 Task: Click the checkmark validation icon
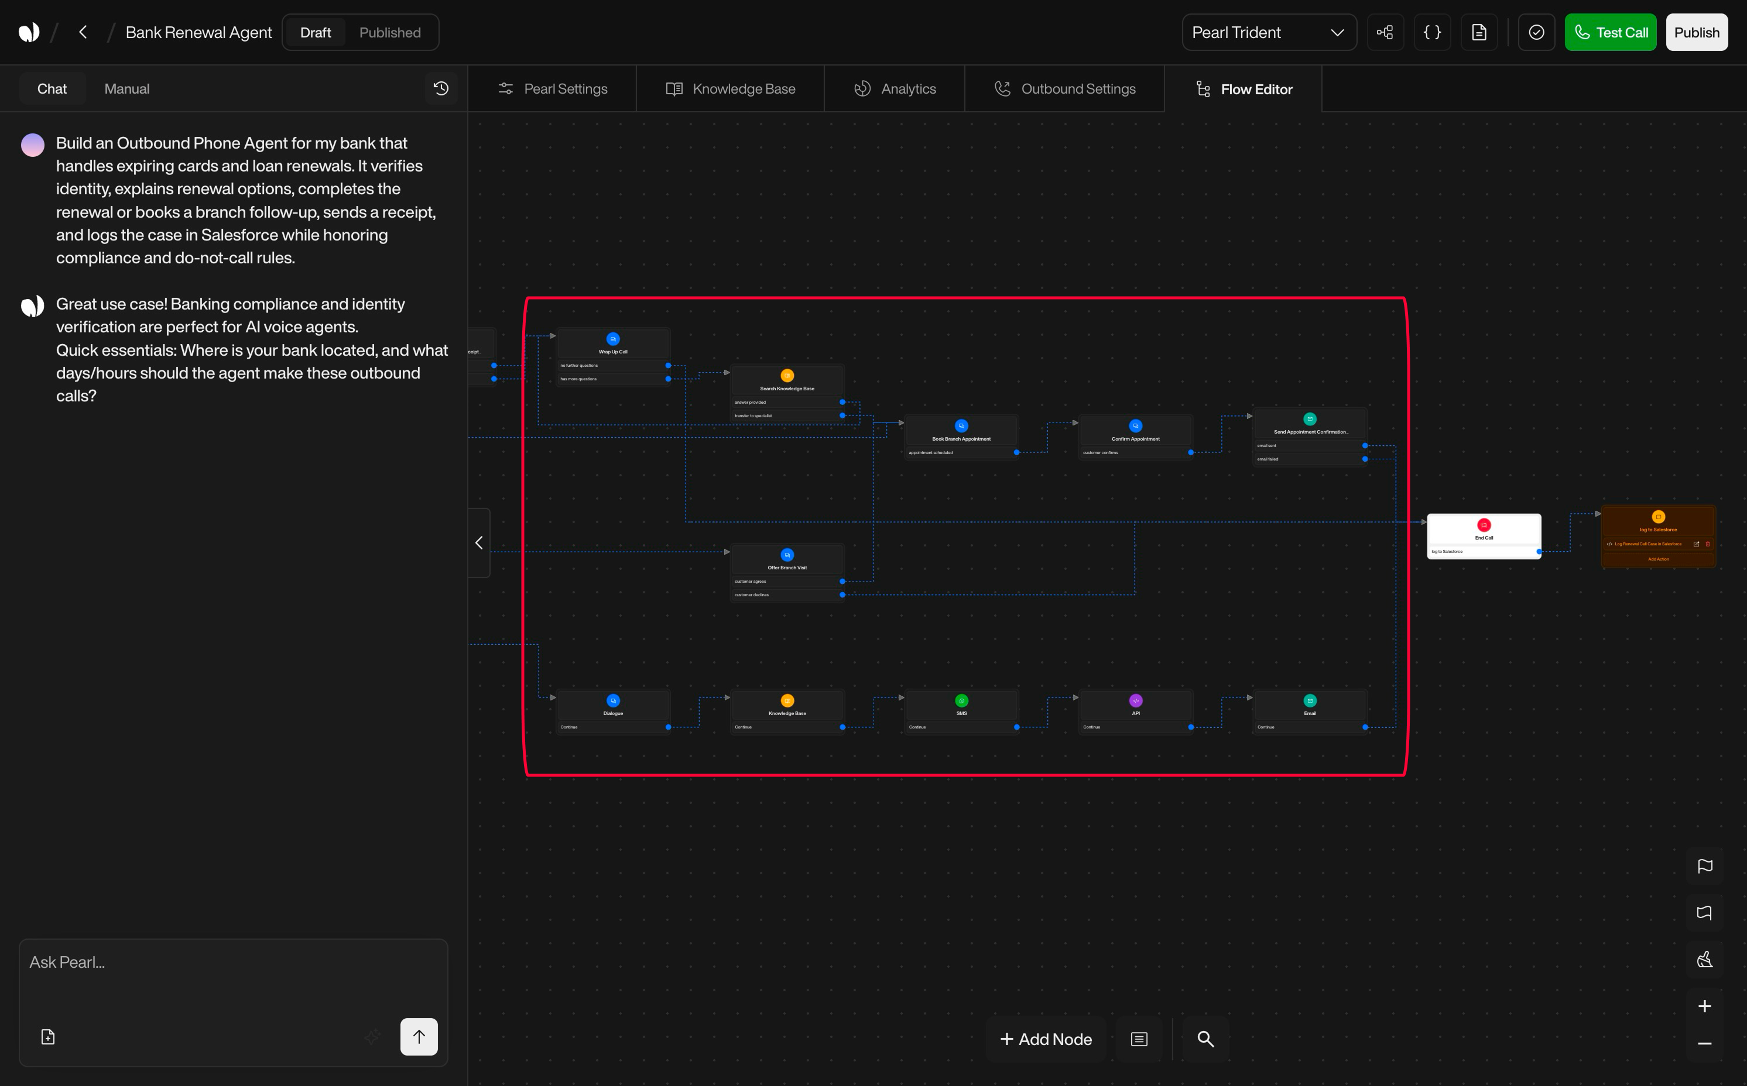1536,32
